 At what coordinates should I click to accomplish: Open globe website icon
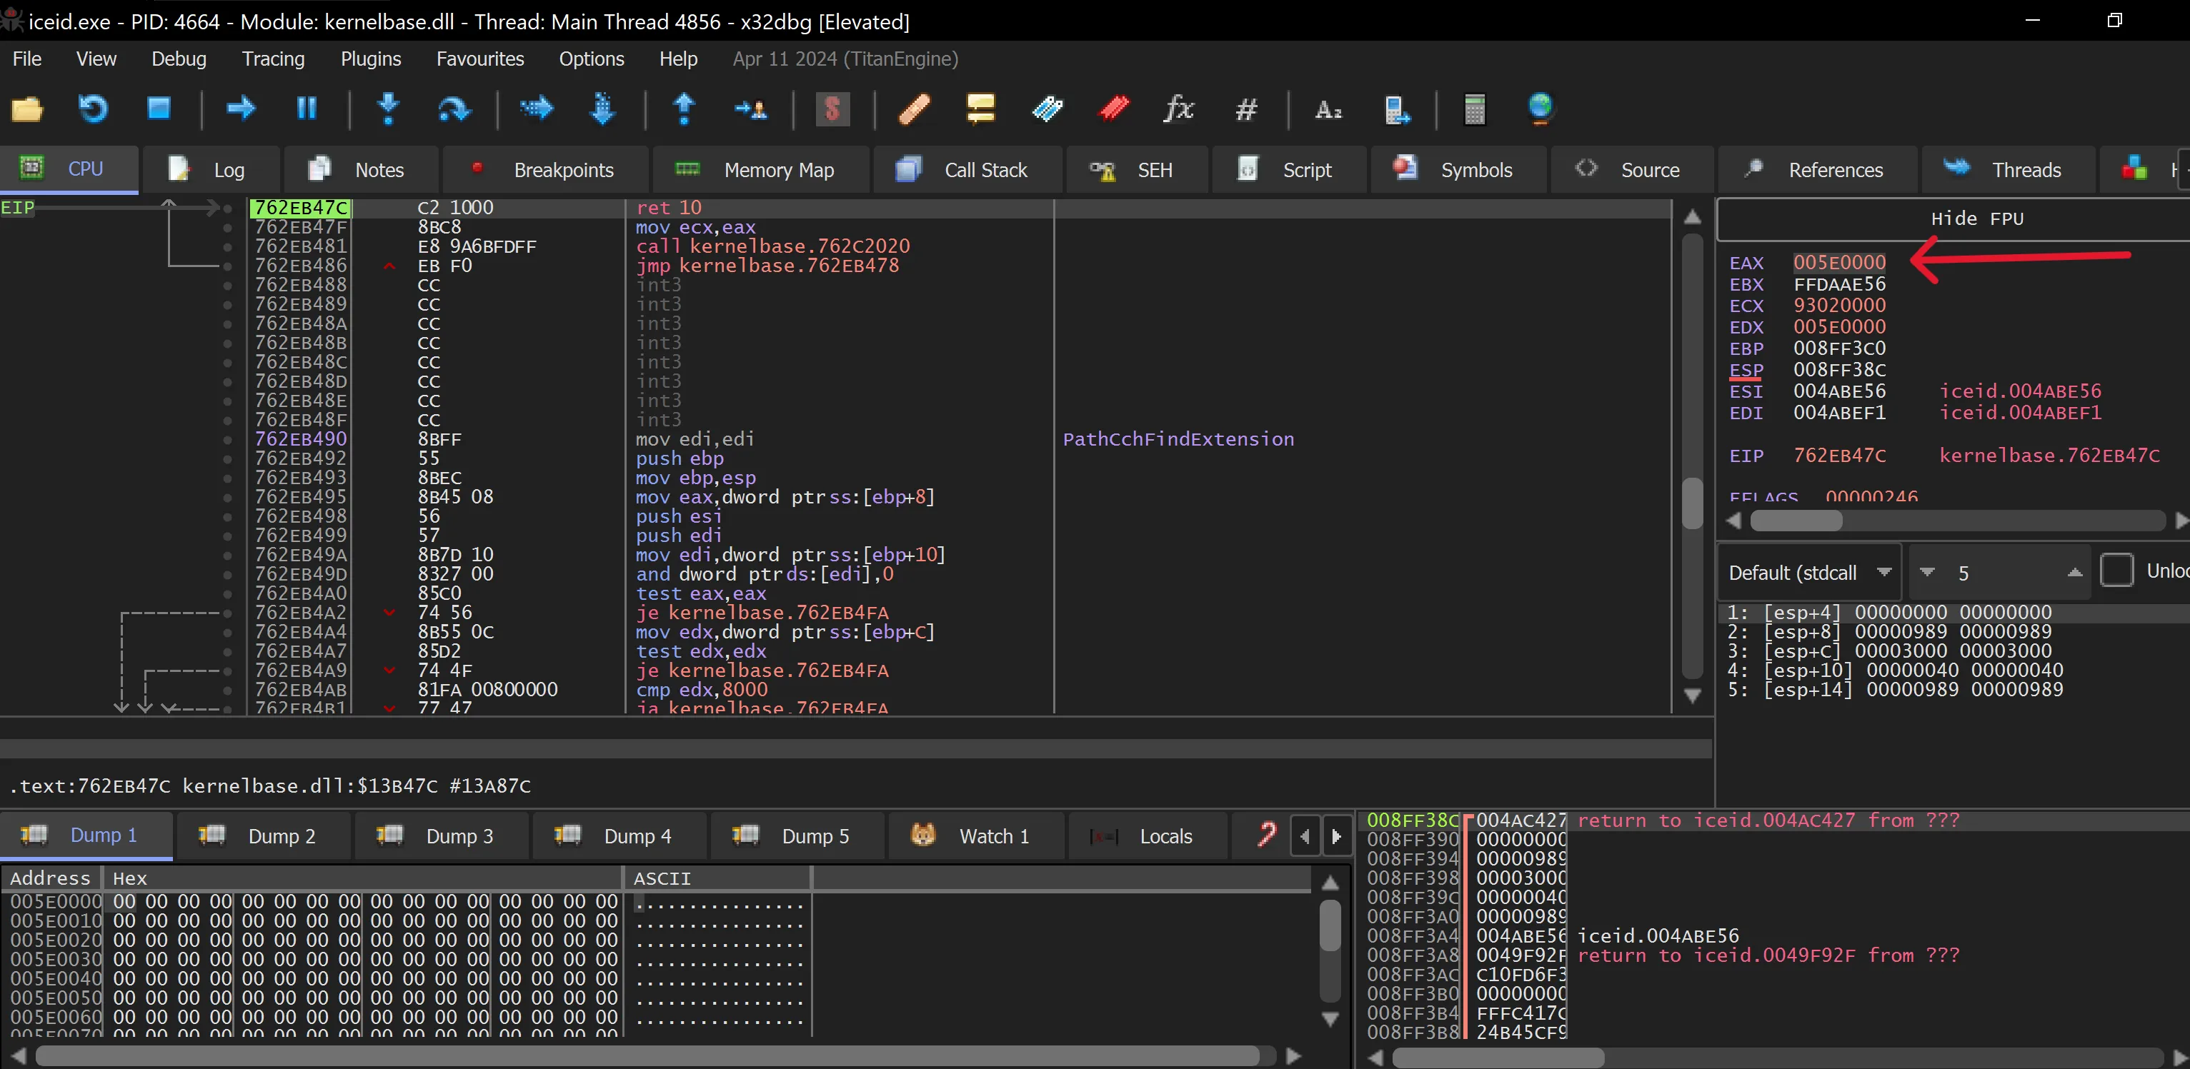click(1541, 109)
